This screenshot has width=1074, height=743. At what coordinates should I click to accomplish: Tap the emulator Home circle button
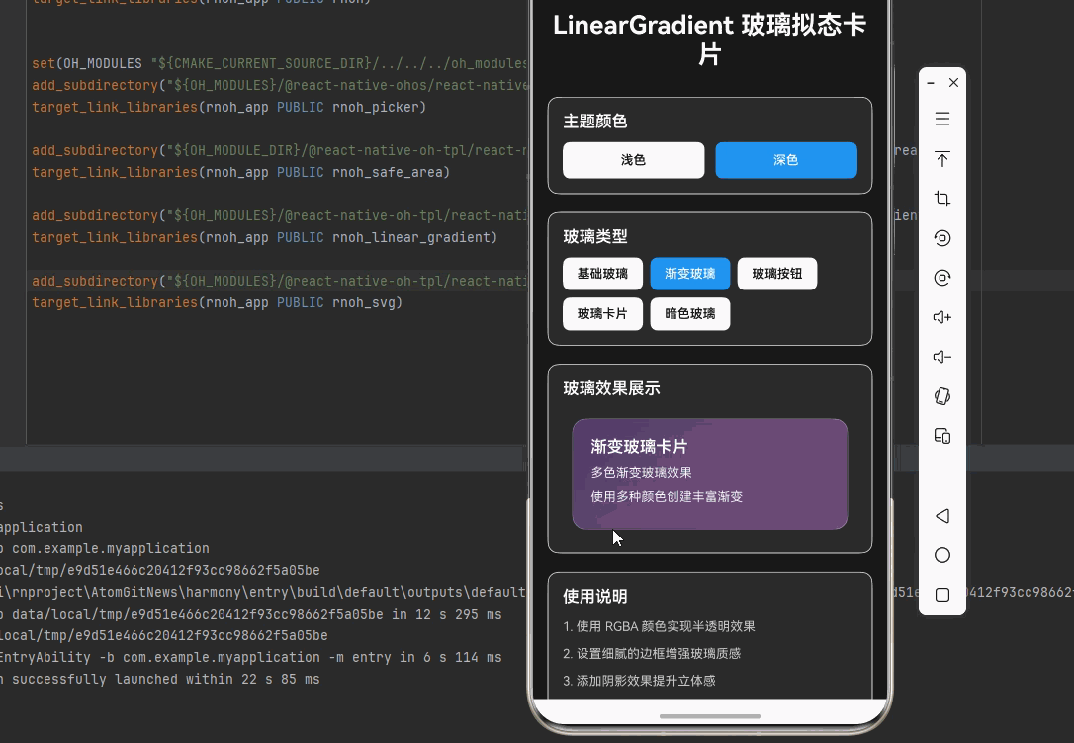942,555
